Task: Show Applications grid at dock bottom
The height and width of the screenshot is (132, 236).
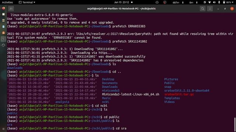Action: tap(3, 129)
